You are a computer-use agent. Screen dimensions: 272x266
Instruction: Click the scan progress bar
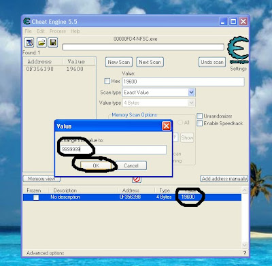(143, 47)
